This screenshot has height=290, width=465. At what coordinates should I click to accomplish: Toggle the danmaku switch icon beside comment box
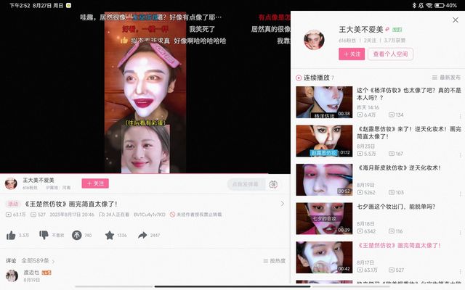pos(273,184)
